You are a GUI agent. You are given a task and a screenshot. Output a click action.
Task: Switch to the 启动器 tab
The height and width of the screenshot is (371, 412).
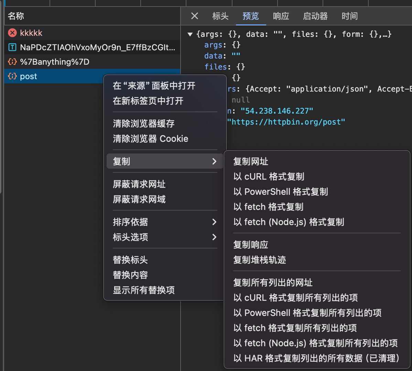click(x=315, y=16)
